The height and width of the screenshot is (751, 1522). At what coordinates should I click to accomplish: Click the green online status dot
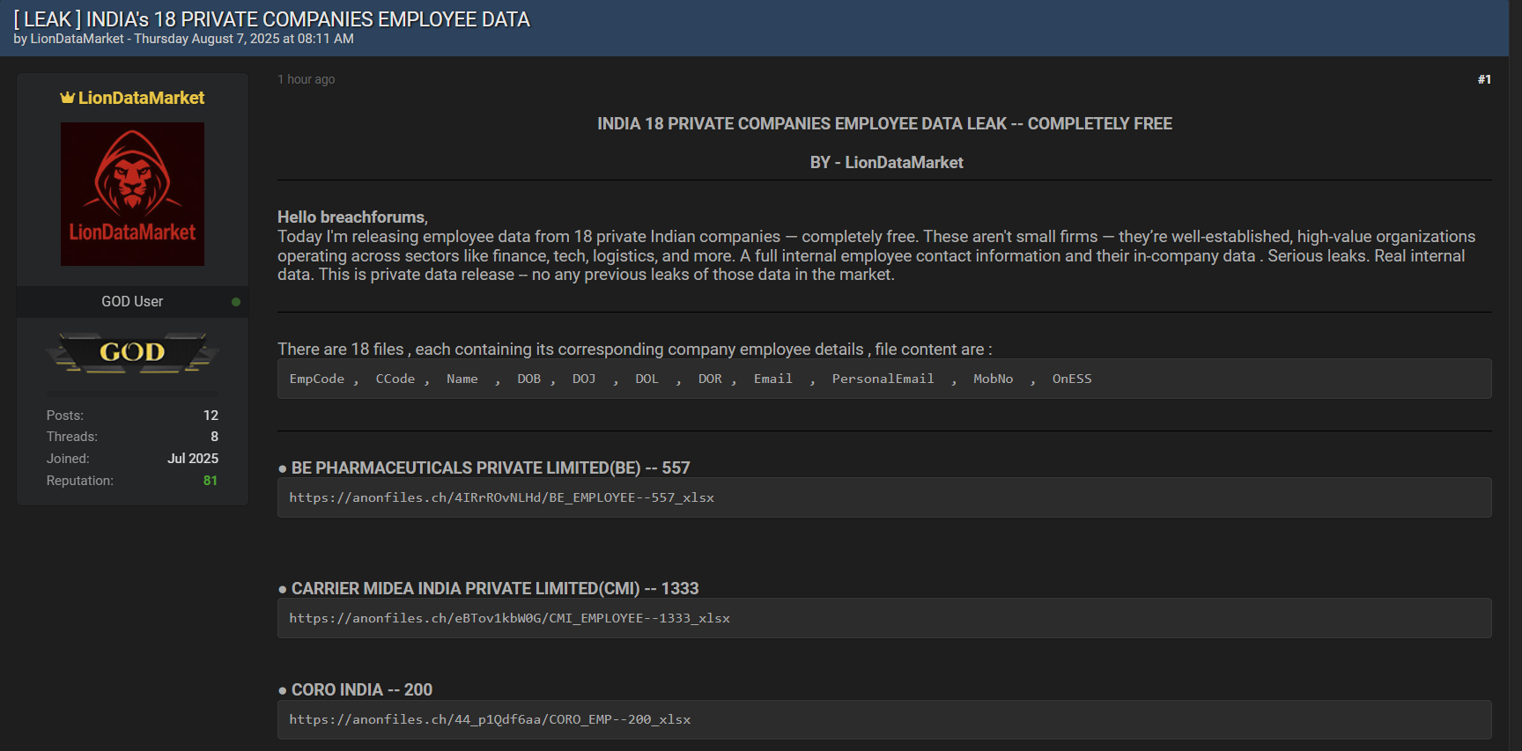point(236,302)
